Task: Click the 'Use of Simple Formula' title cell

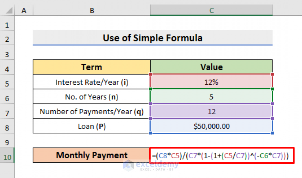Action: click(x=153, y=38)
